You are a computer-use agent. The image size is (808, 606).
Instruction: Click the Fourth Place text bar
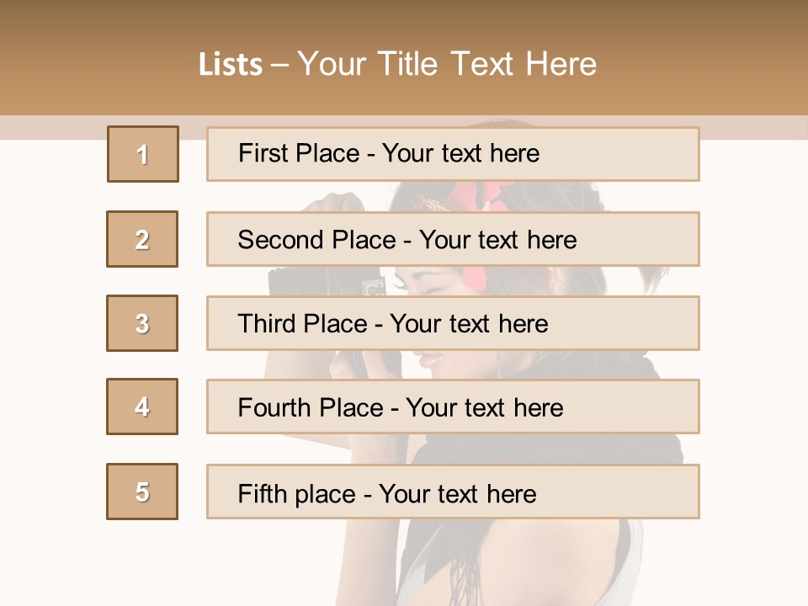453,407
